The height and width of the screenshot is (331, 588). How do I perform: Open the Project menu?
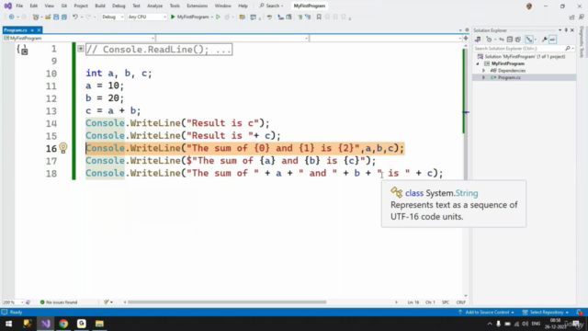(x=81, y=6)
